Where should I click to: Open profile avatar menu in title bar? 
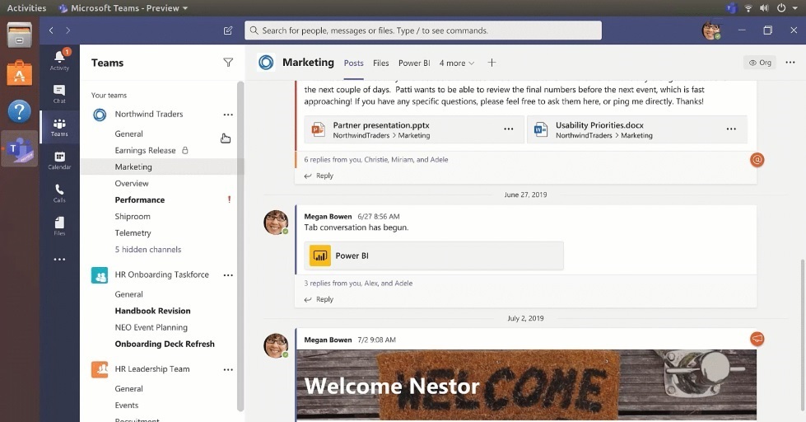pos(712,30)
